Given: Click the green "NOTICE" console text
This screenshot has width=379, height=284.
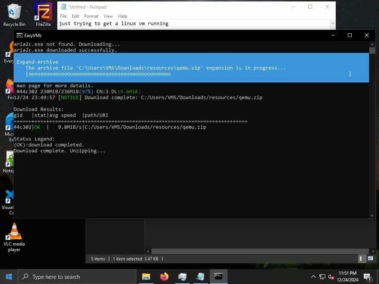Looking at the screenshot, I should 70,98.
